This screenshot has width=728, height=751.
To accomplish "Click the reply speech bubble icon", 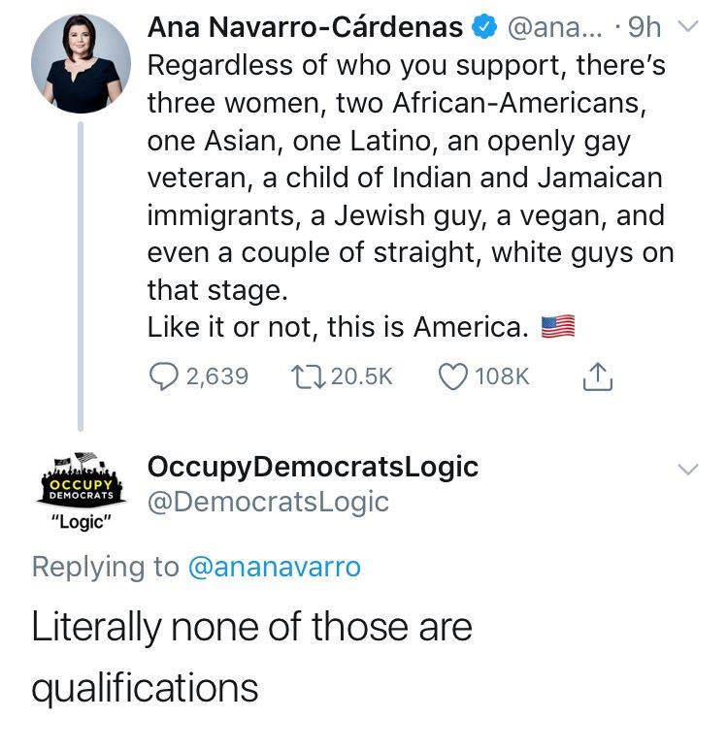I will [x=164, y=376].
